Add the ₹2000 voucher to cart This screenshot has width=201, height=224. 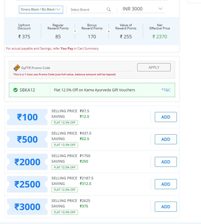pyautogui.click(x=166, y=162)
